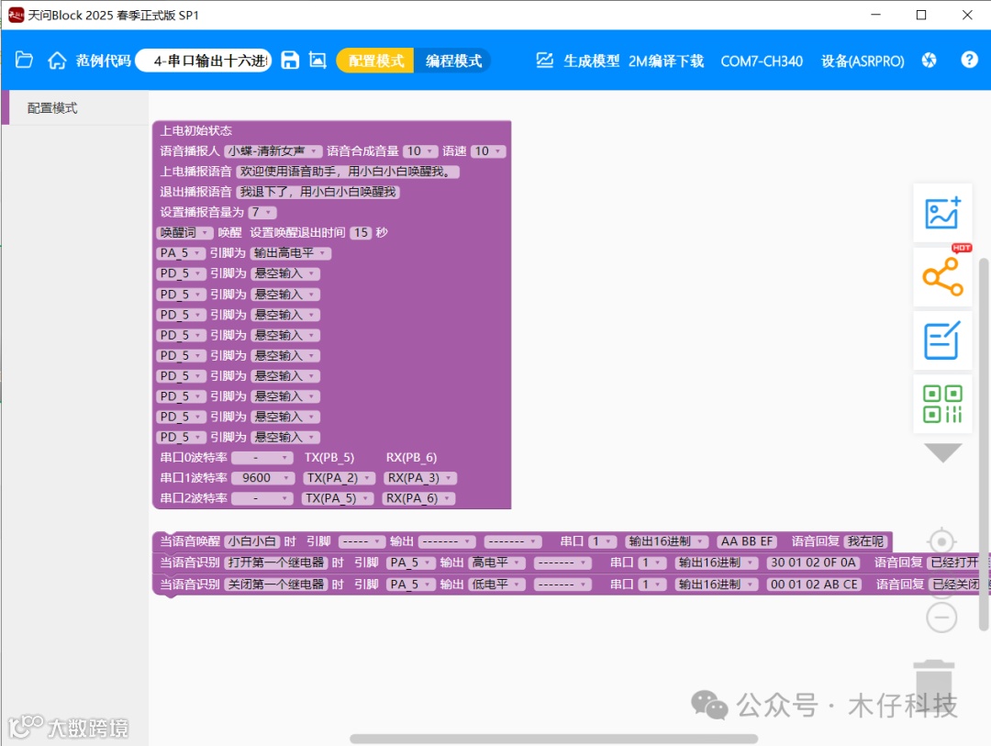This screenshot has width=991, height=746.
Task: Open 串口 1 dropdown in wake row
Action: (602, 541)
